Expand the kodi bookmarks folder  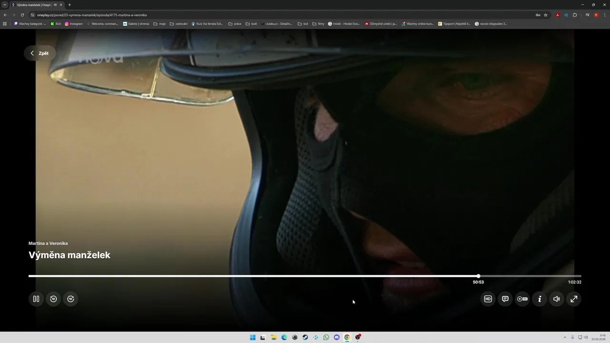[251, 23]
